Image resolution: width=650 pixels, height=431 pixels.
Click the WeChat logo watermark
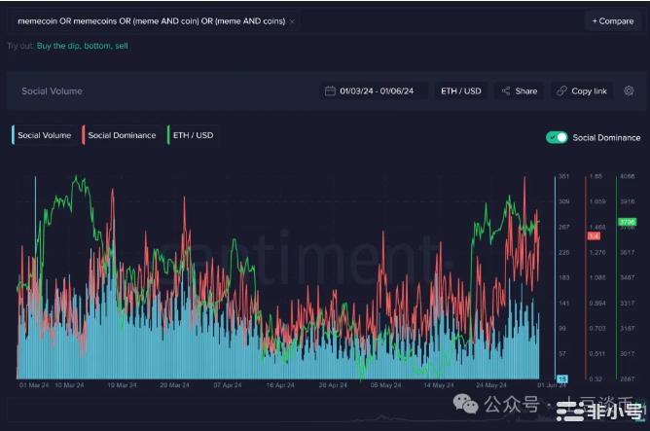pyautogui.click(x=471, y=403)
